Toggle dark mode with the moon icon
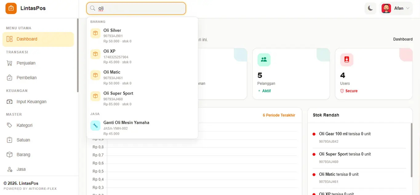 [370, 8]
